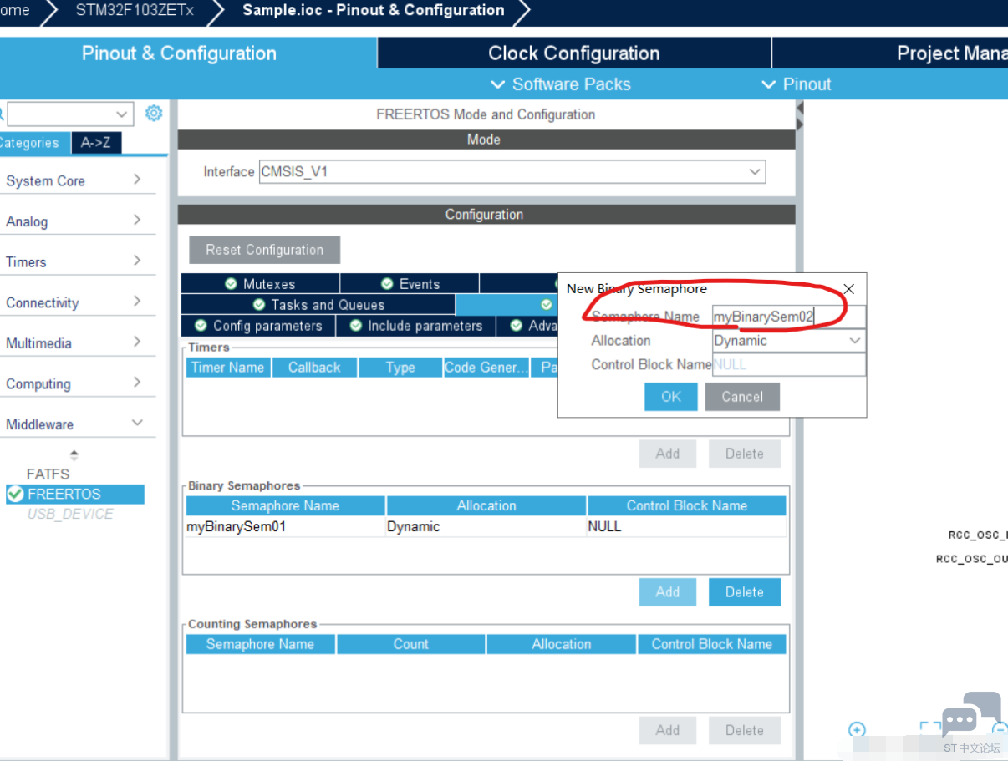Click Add under Binary Semaphores
This screenshot has width=1008, height=761.
coord(668,592)
